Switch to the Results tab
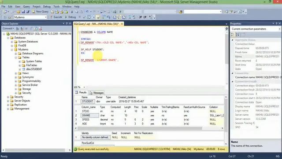Viewport: 282px width, 159px height. pyautogui.click(x=81, y=92)
